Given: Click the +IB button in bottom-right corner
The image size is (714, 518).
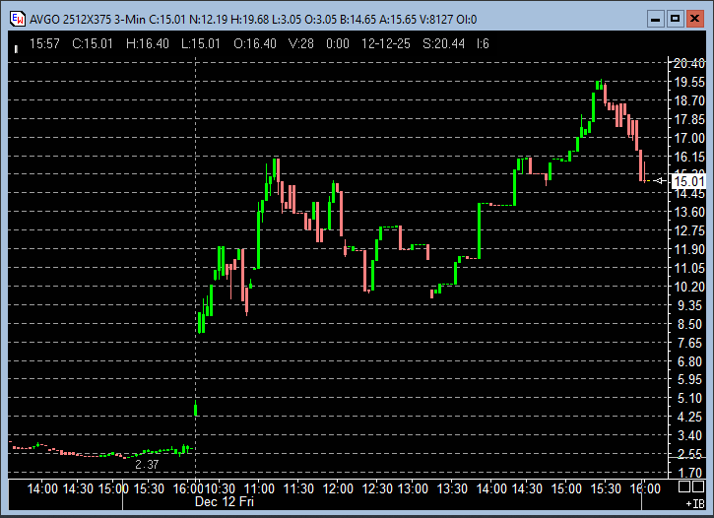Looking at the screenshot, I should pyautogui.click(x=694, y=504).
